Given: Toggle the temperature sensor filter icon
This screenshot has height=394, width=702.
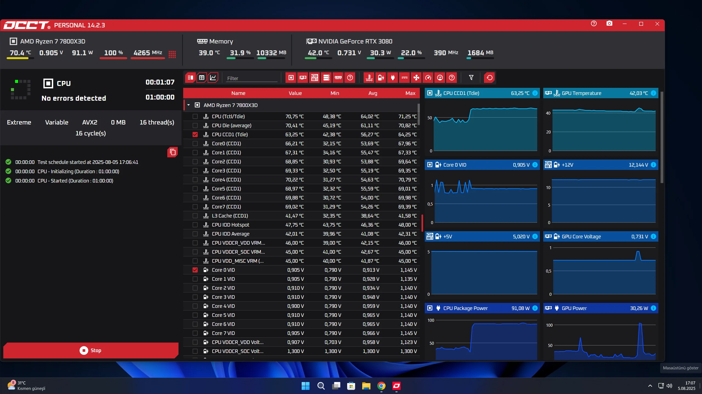Looking at the screenshot, I should (x=369, y=78).
